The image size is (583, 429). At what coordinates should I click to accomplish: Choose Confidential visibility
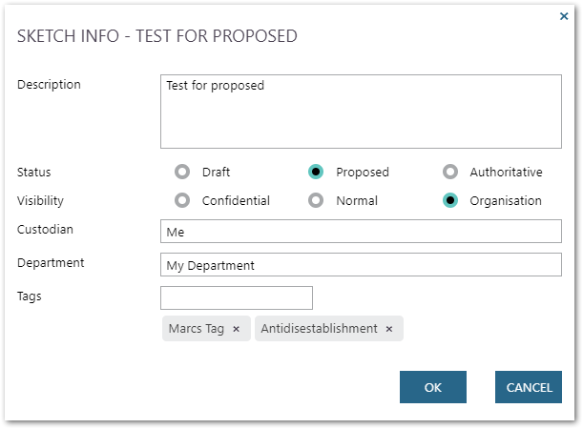tap(182, 200)
